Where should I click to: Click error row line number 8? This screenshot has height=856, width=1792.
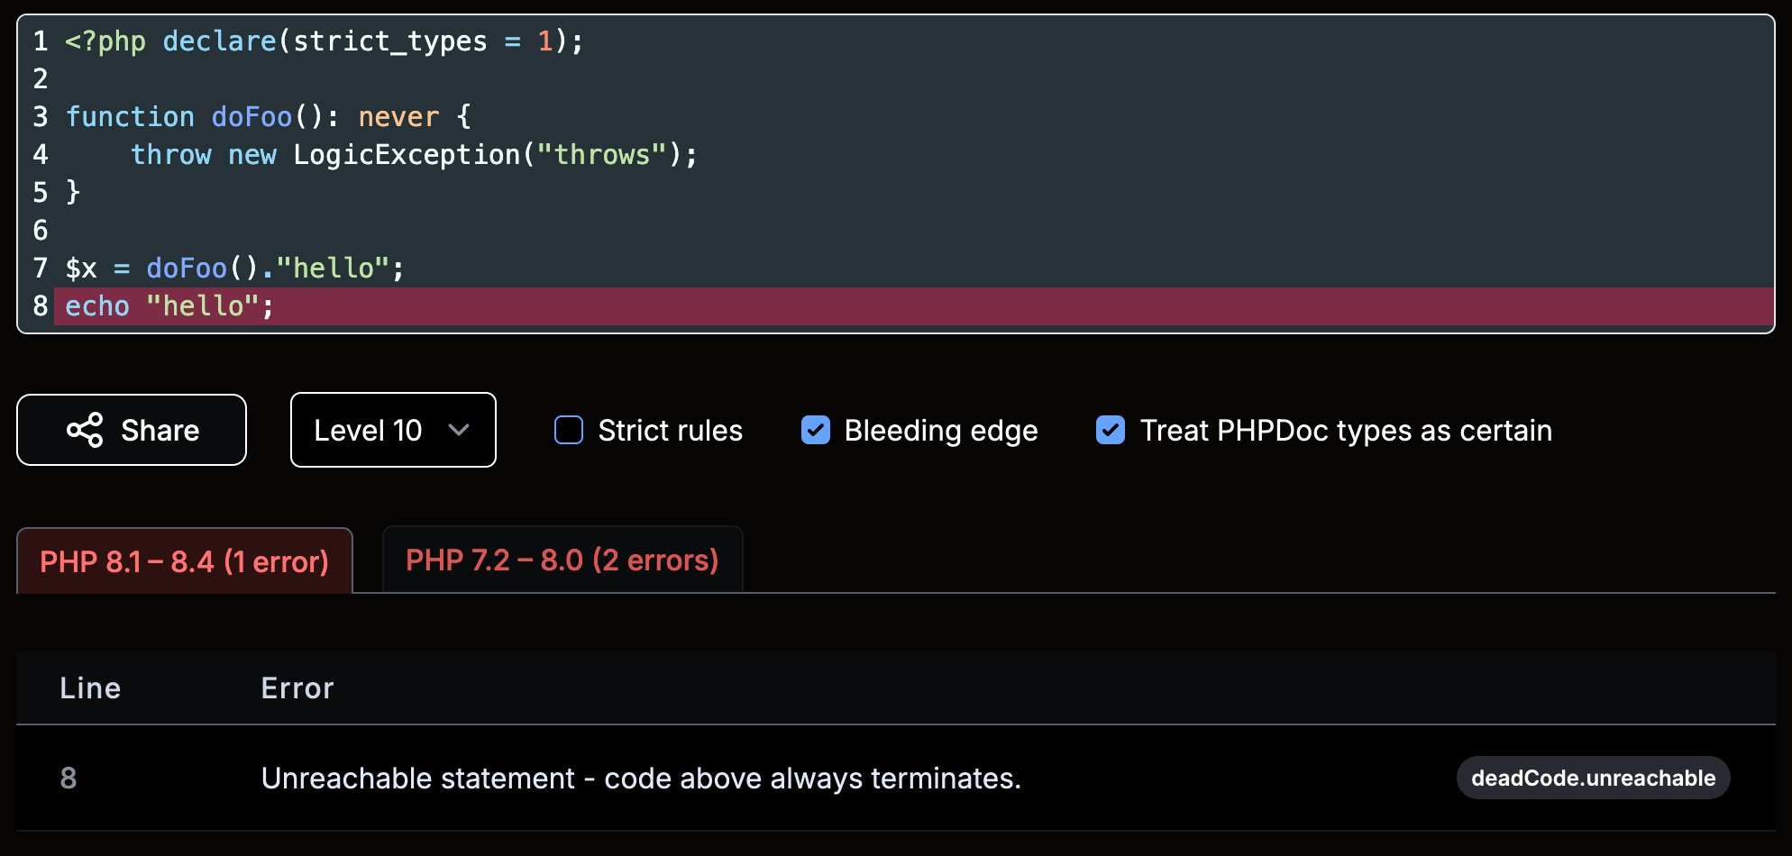(x=69, y=778)
